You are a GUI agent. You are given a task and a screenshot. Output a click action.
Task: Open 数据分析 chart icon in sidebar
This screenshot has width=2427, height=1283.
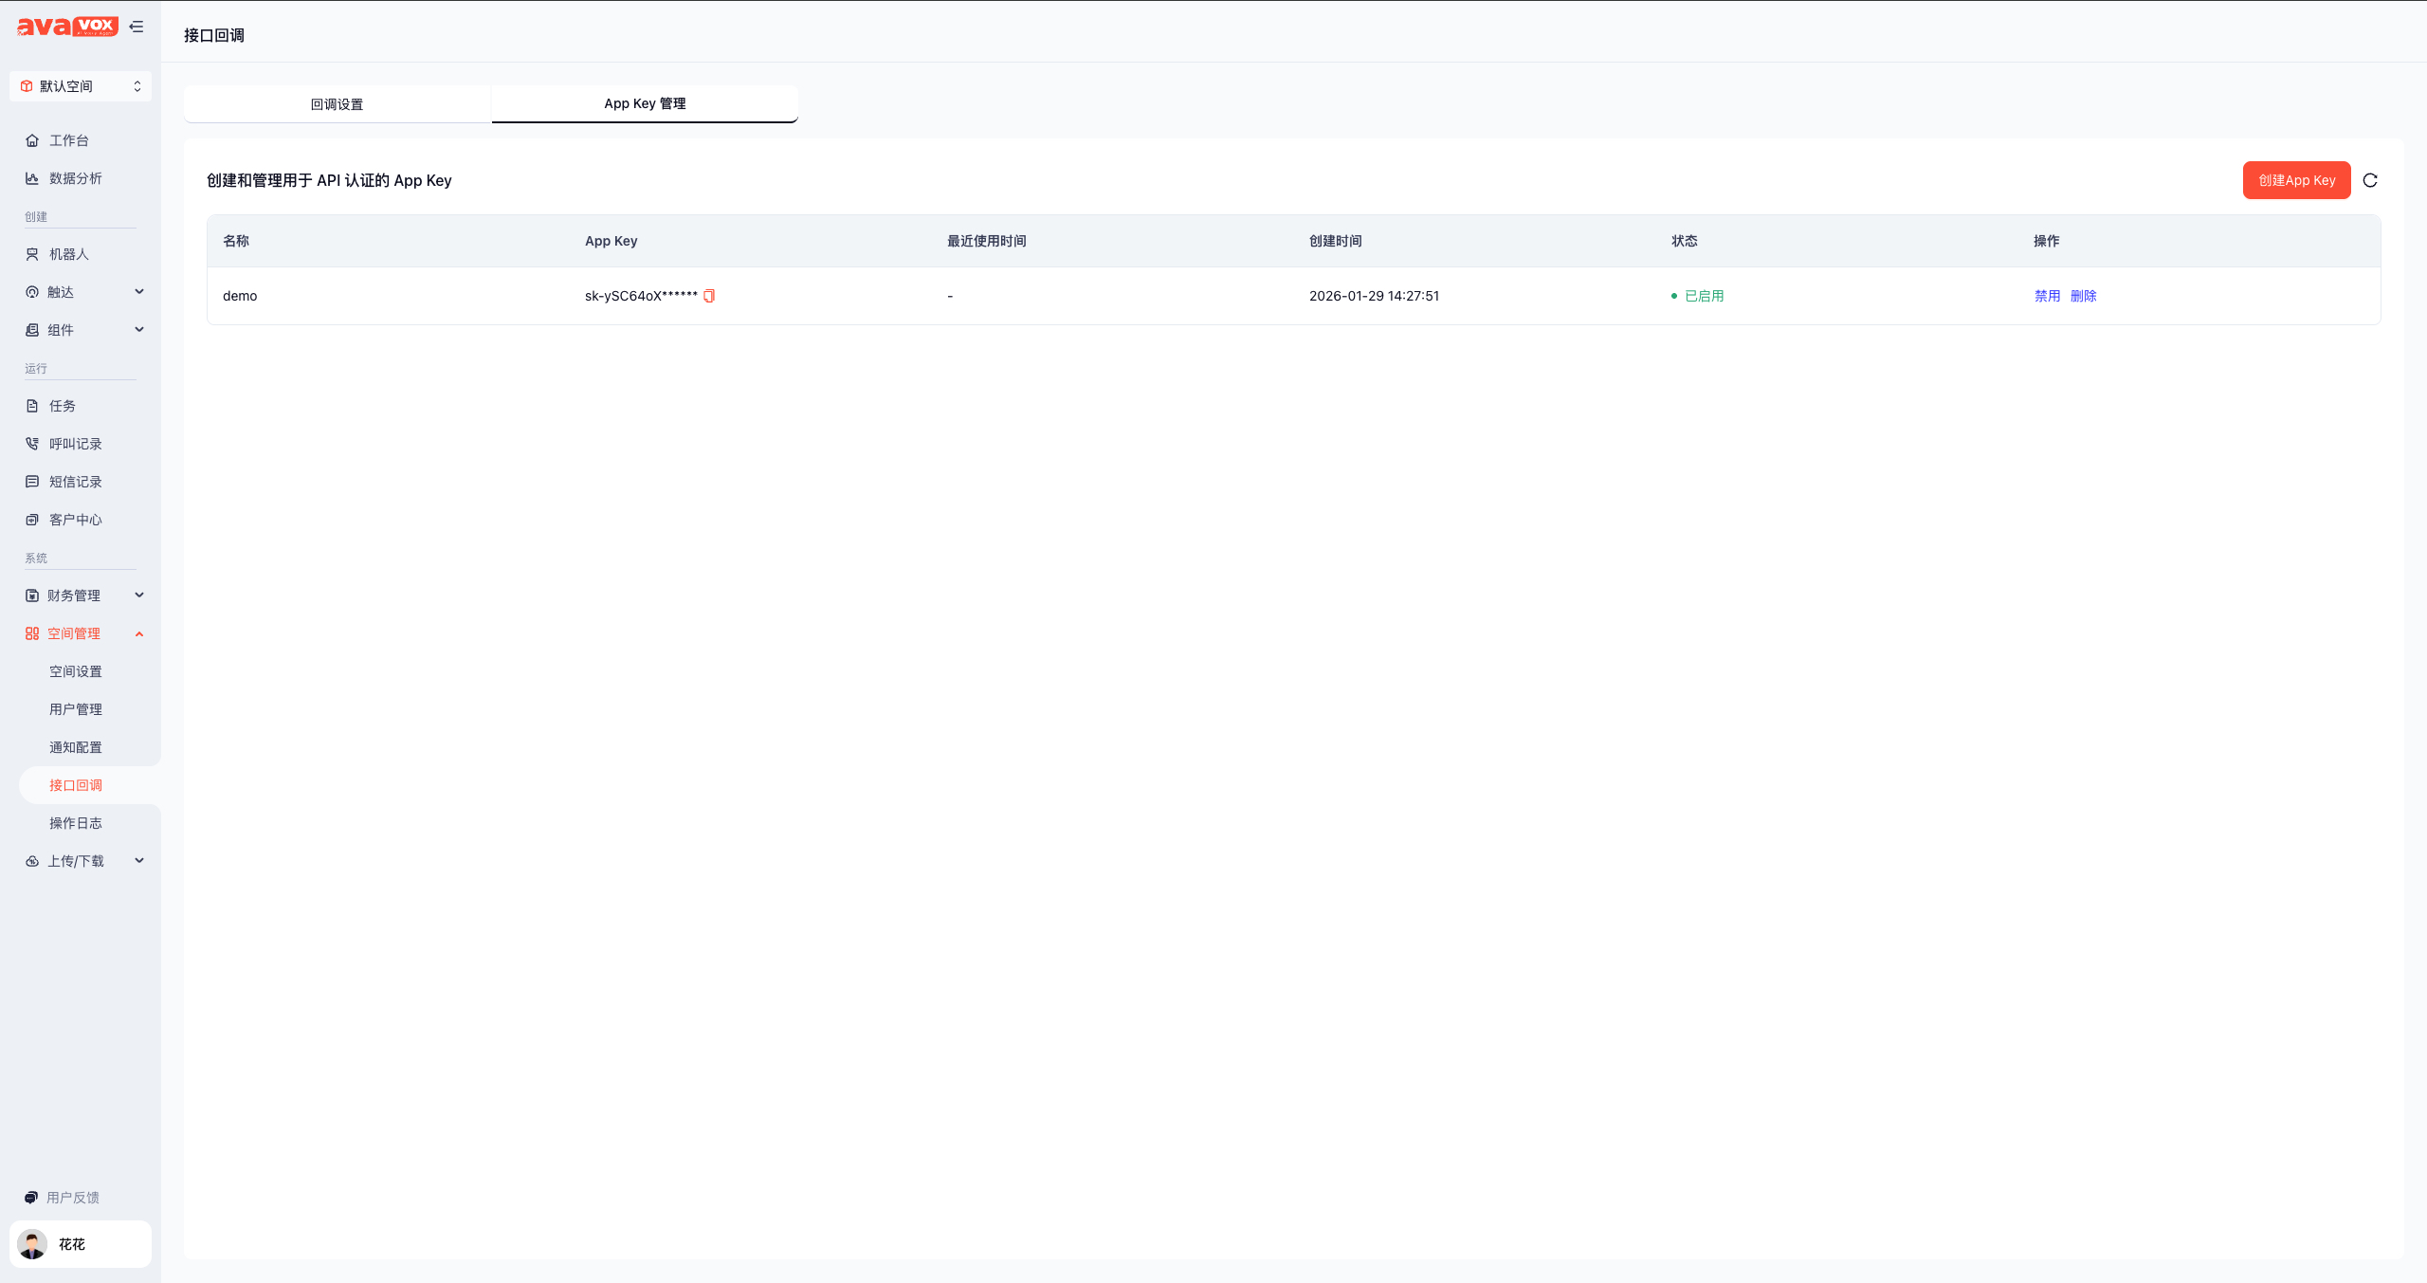(32, 178)
